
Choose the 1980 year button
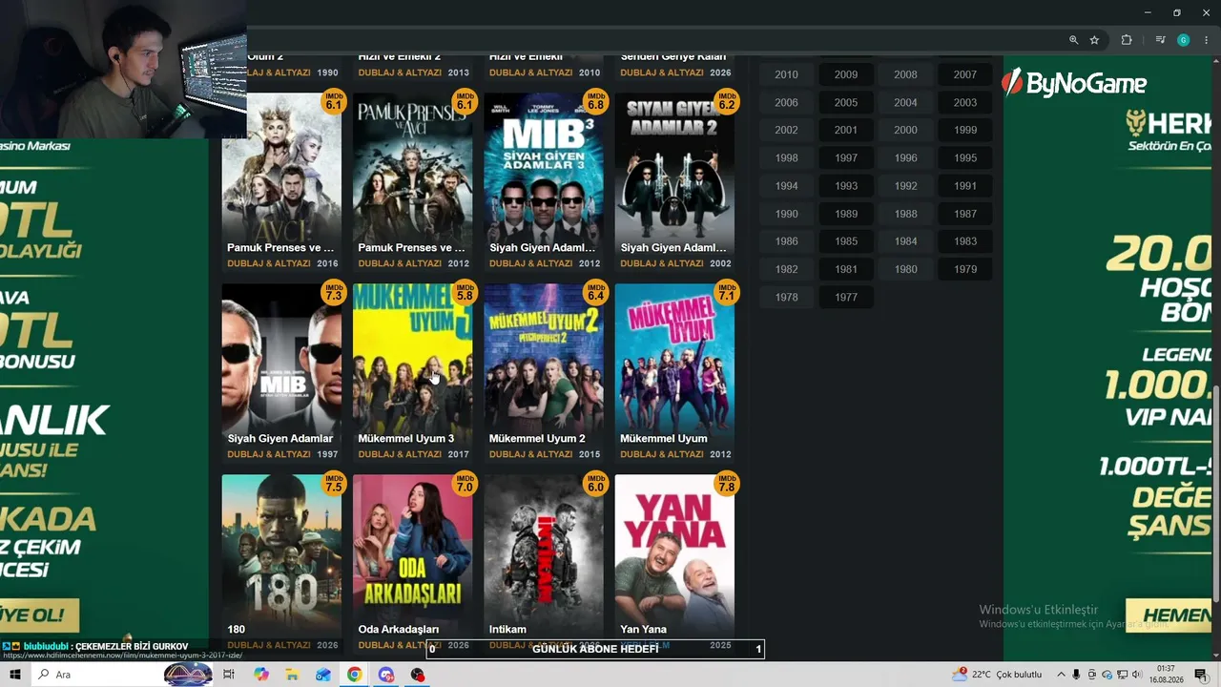(906, 269)
